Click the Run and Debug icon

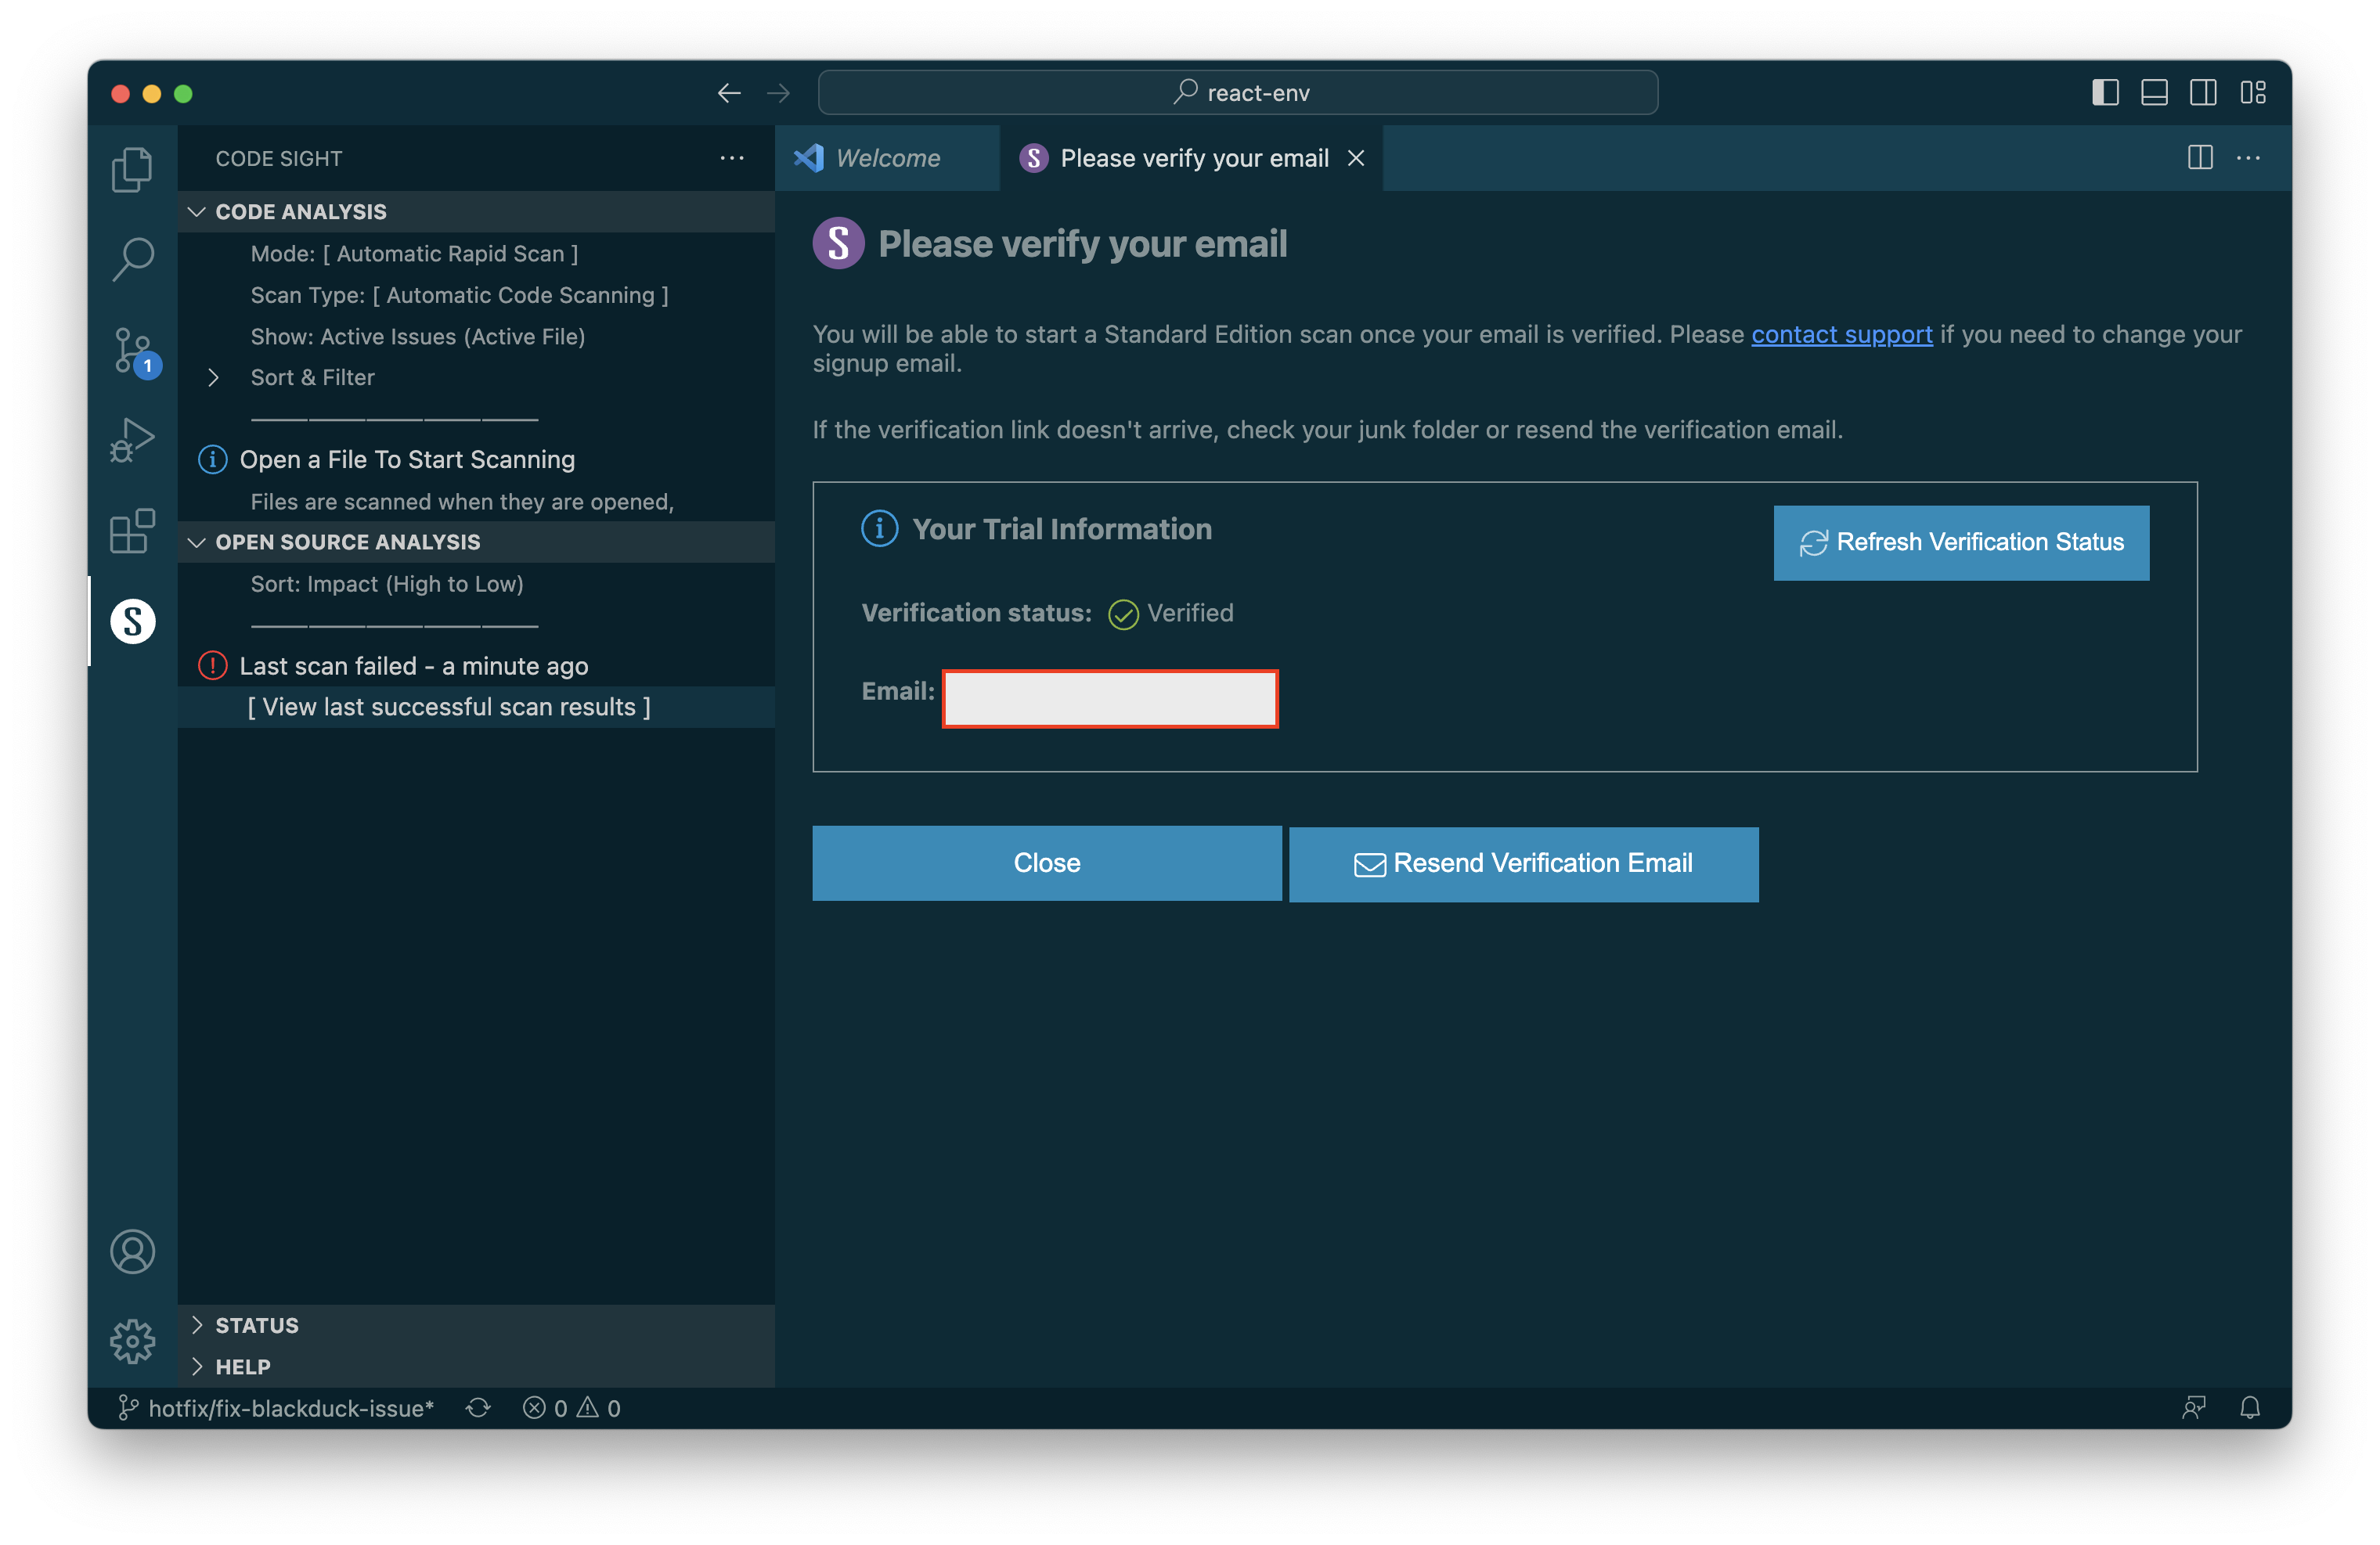(135, 437)
